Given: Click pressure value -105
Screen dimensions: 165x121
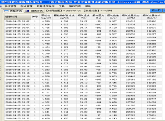Looking at the screenshot, I should [98, 86].
